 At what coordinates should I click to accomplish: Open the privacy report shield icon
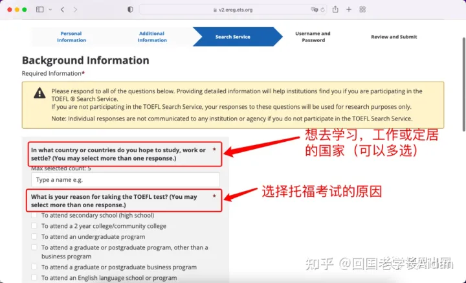coord(130,10)
